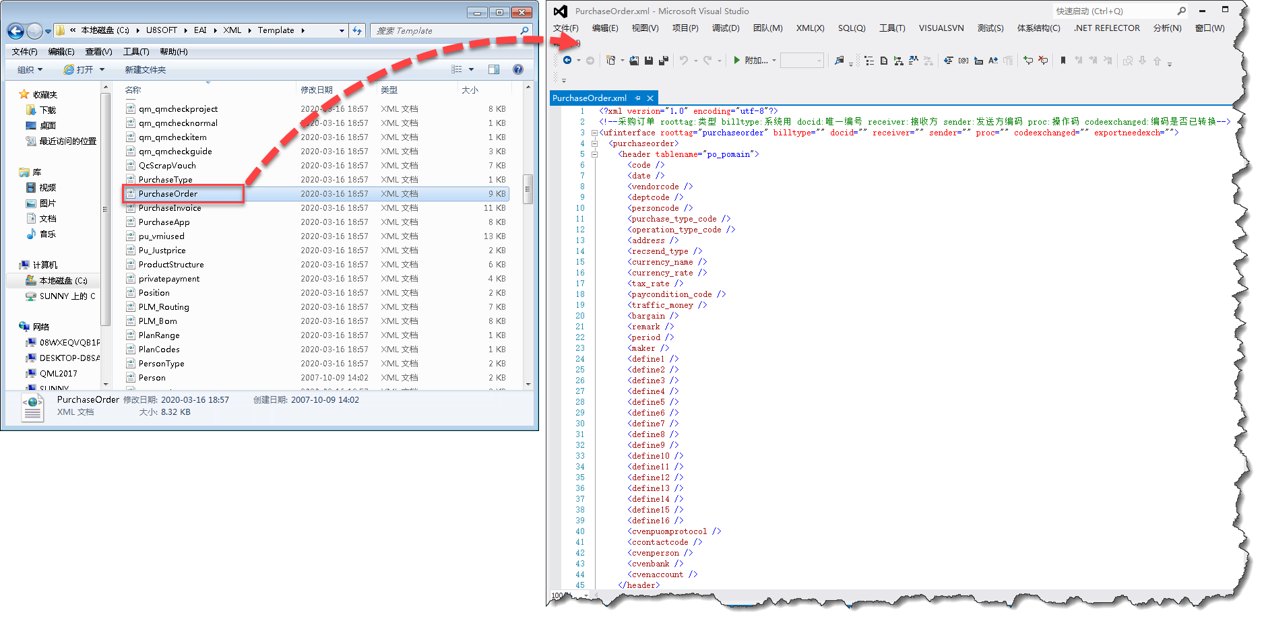Open Find in Files binoculars icon
The image size is (1264, 623).
tap(839, 60)
